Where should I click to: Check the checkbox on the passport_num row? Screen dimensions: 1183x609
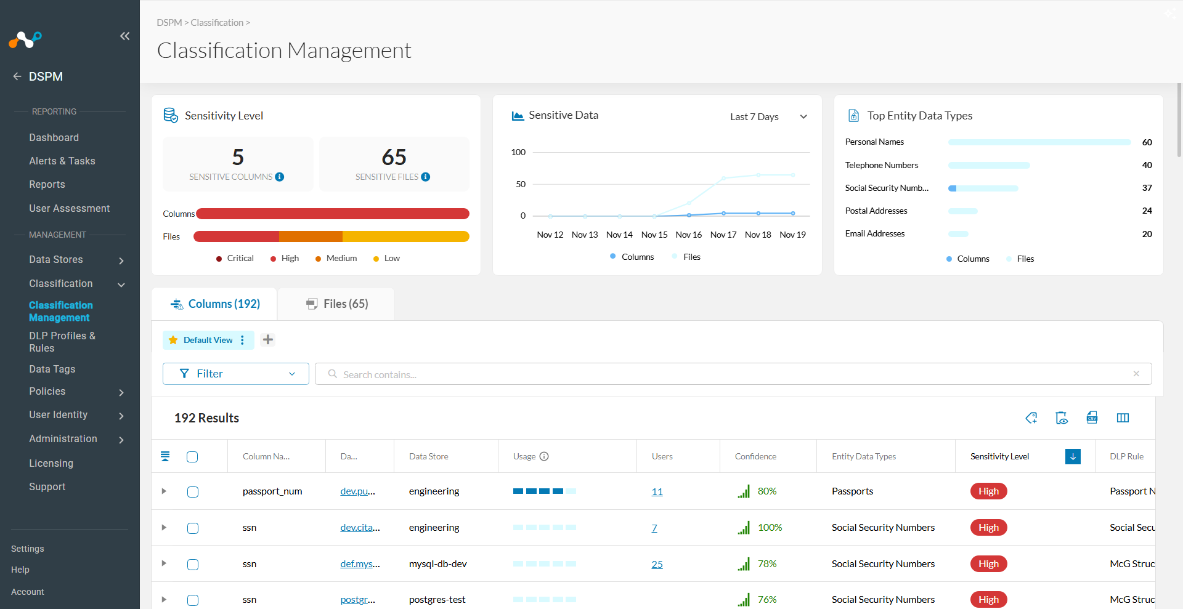point(192,492)
